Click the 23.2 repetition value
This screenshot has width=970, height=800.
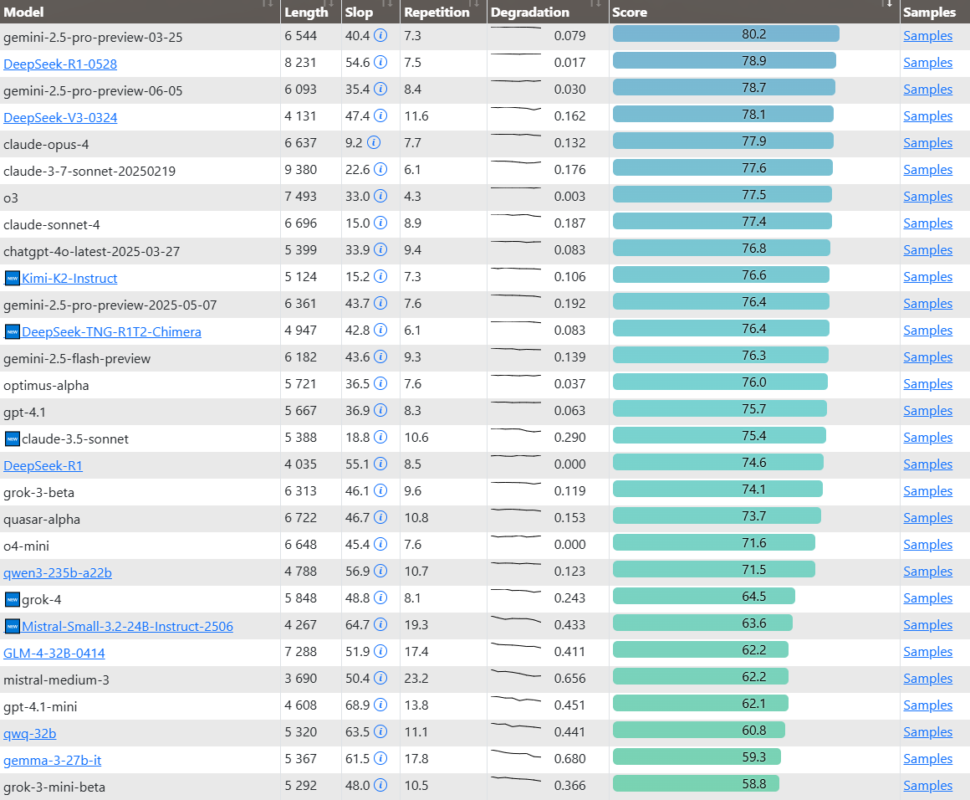416,678
